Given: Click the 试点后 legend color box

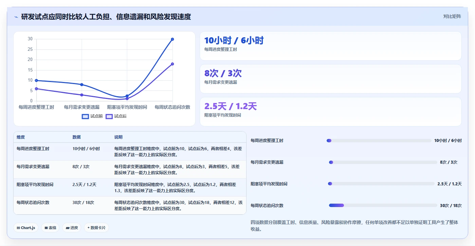Looking at the screenshot, I should pos(109,116).
